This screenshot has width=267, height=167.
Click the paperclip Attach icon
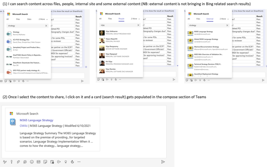pyautogui.click(x=18, y=162)
